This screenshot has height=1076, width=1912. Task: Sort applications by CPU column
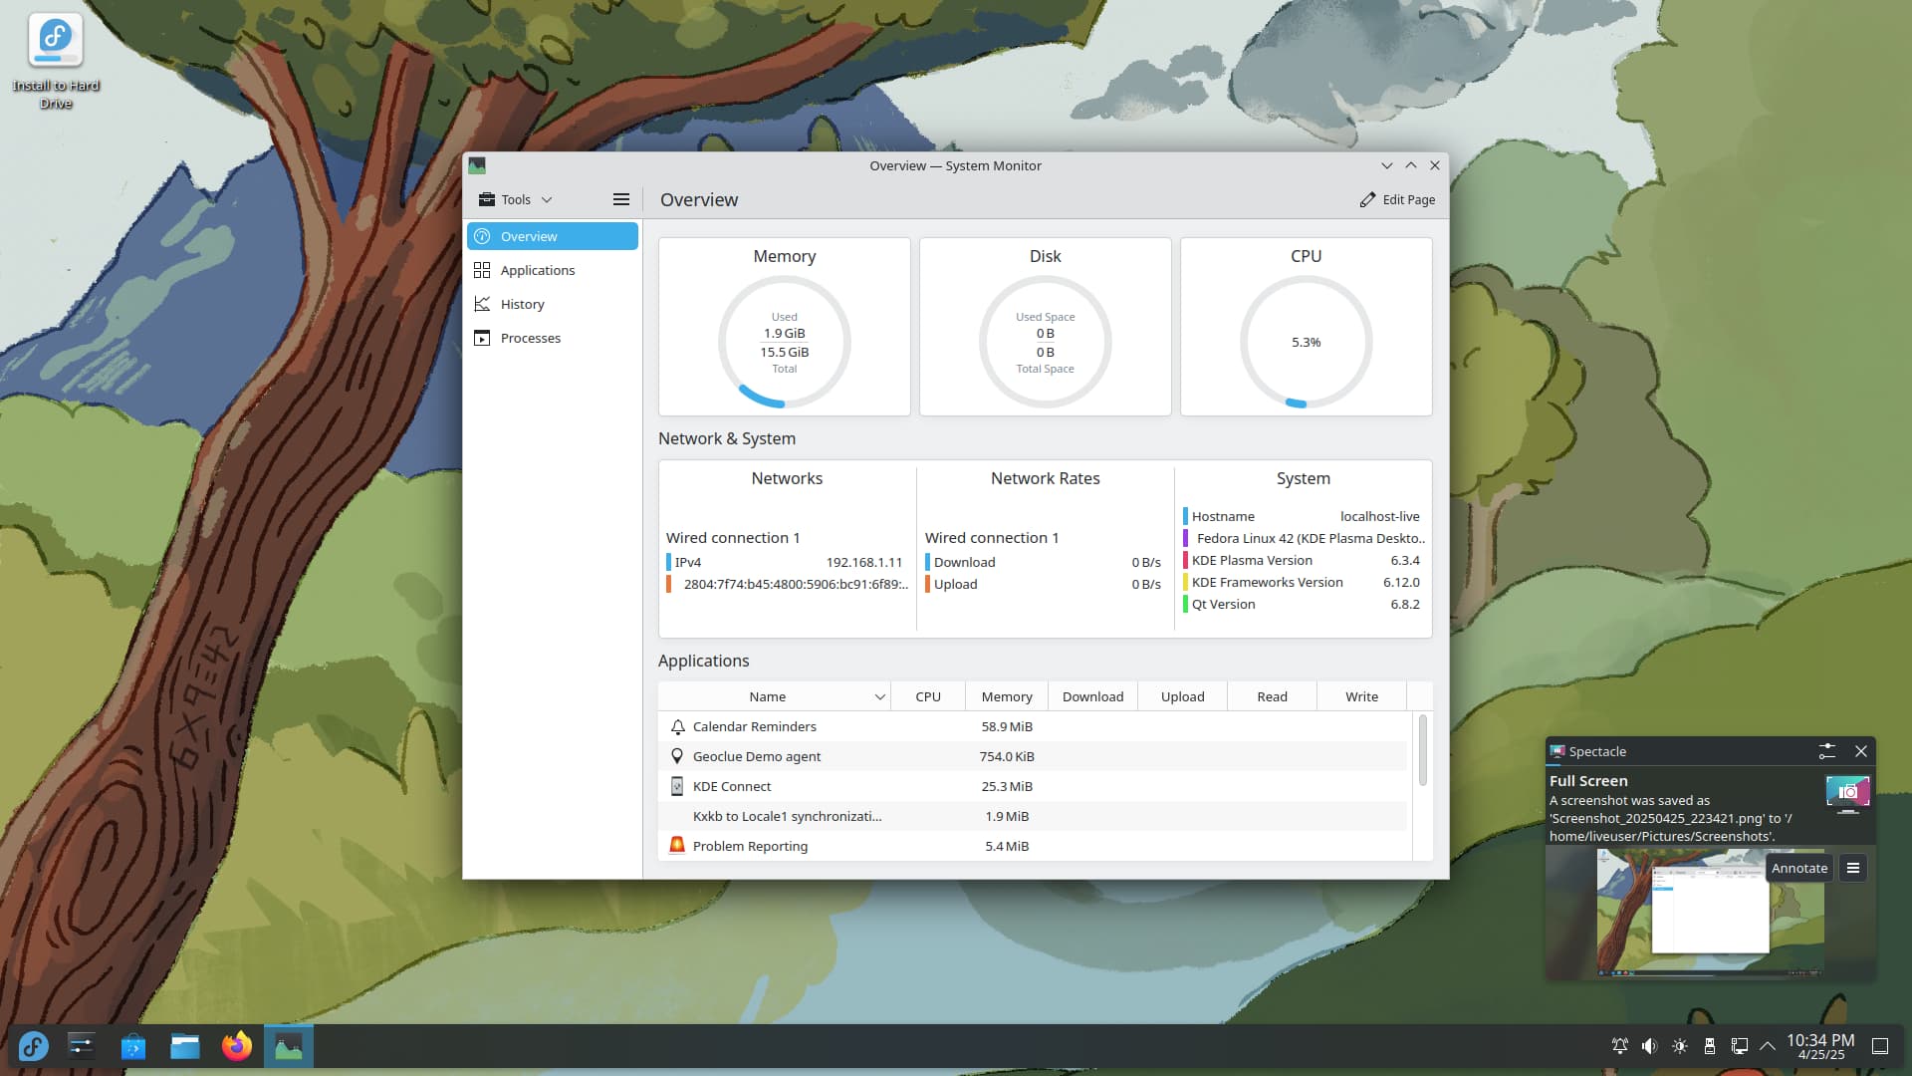click(x=928, y=696)
